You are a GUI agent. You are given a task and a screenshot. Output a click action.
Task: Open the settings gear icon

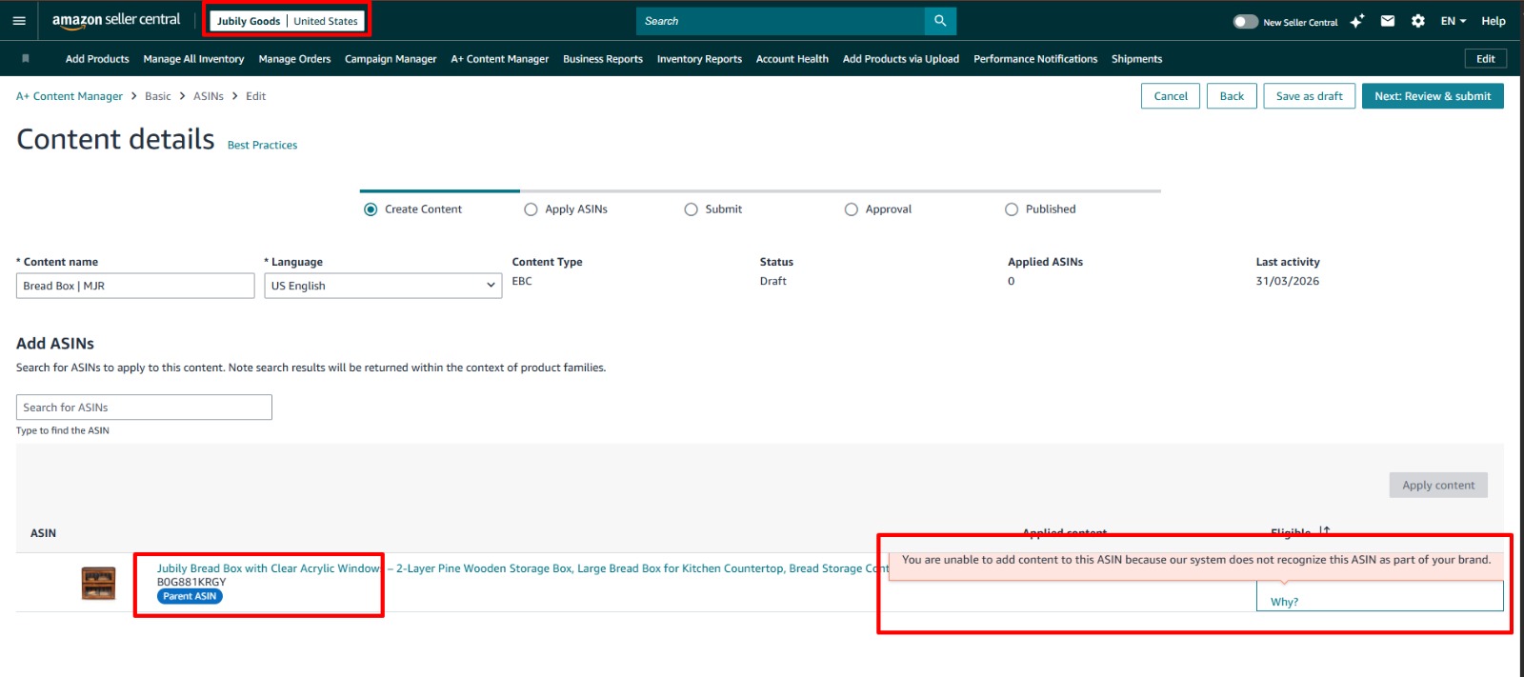1418,21
